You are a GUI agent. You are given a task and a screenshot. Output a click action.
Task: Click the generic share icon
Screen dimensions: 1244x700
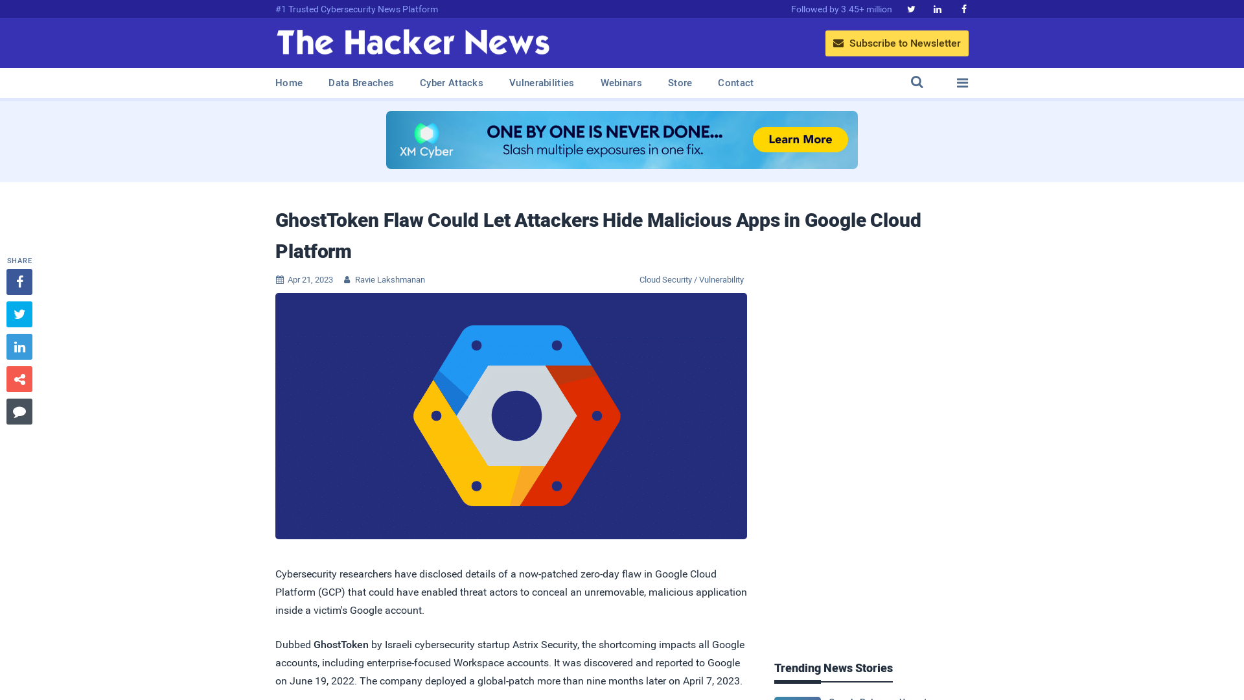pos(19,379)
